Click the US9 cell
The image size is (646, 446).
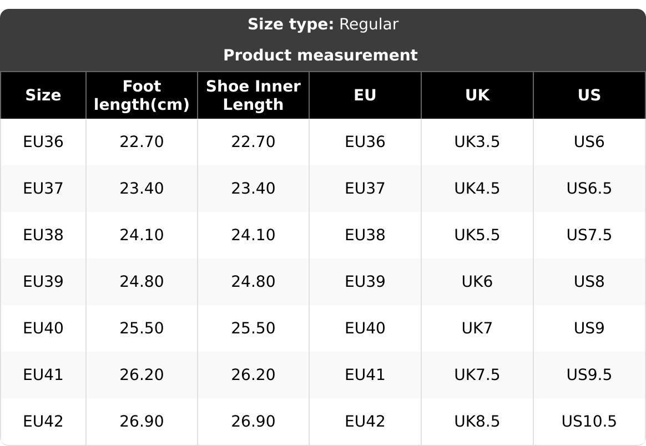click(589, 328)
